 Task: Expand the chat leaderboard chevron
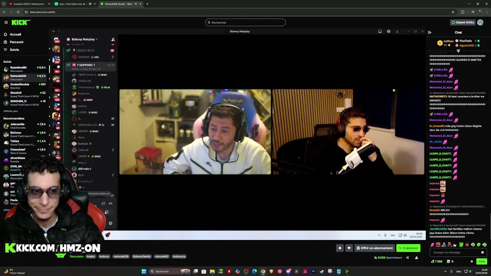point(458,51)
